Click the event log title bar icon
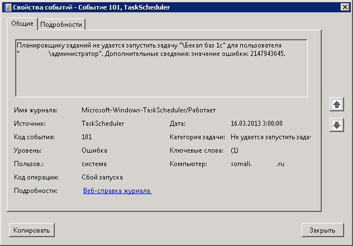 point(8,7)
